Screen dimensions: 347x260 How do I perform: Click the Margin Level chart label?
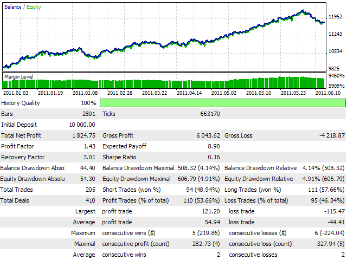click(19, 77)
